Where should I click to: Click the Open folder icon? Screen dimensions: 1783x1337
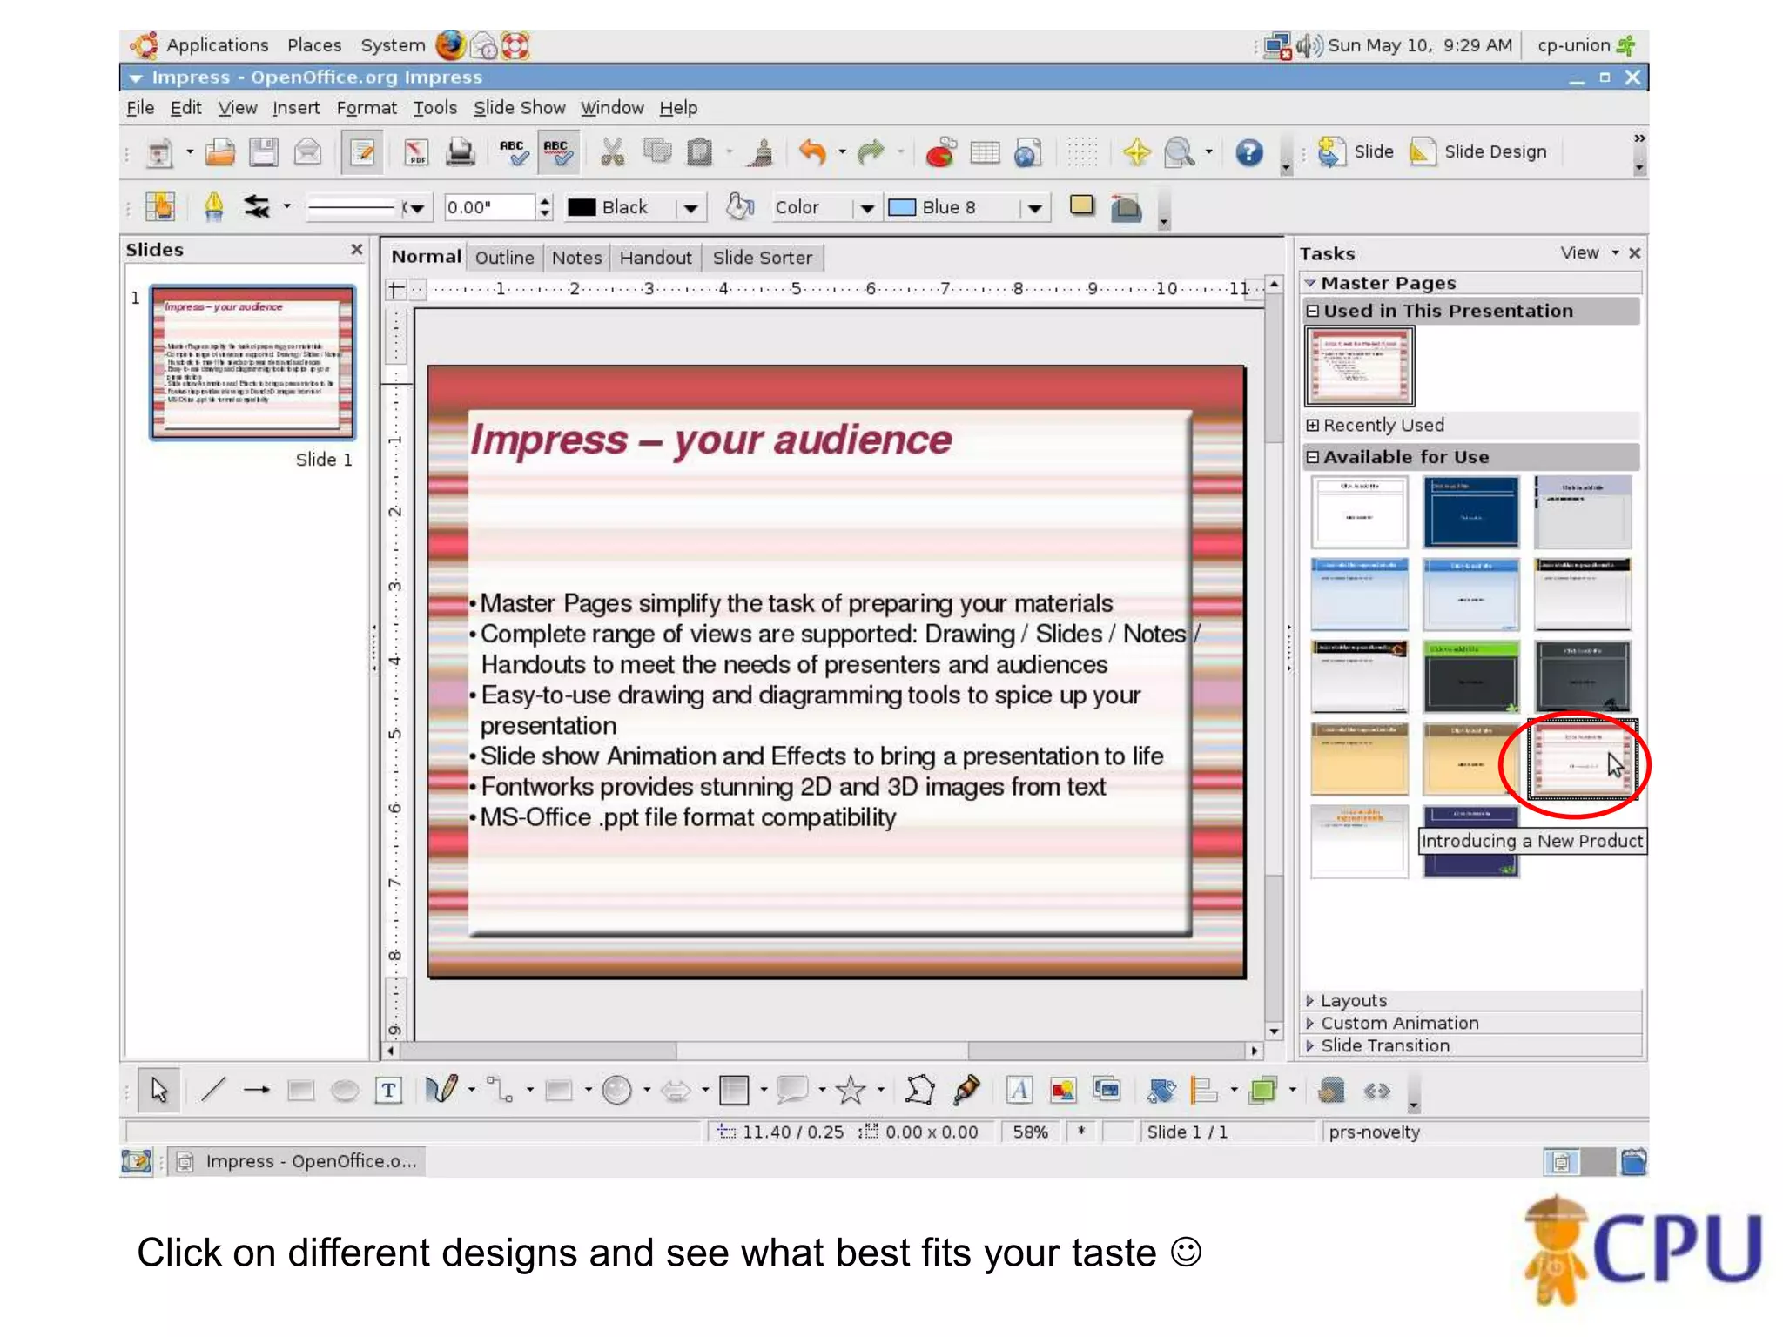click(x=220, y=152)
